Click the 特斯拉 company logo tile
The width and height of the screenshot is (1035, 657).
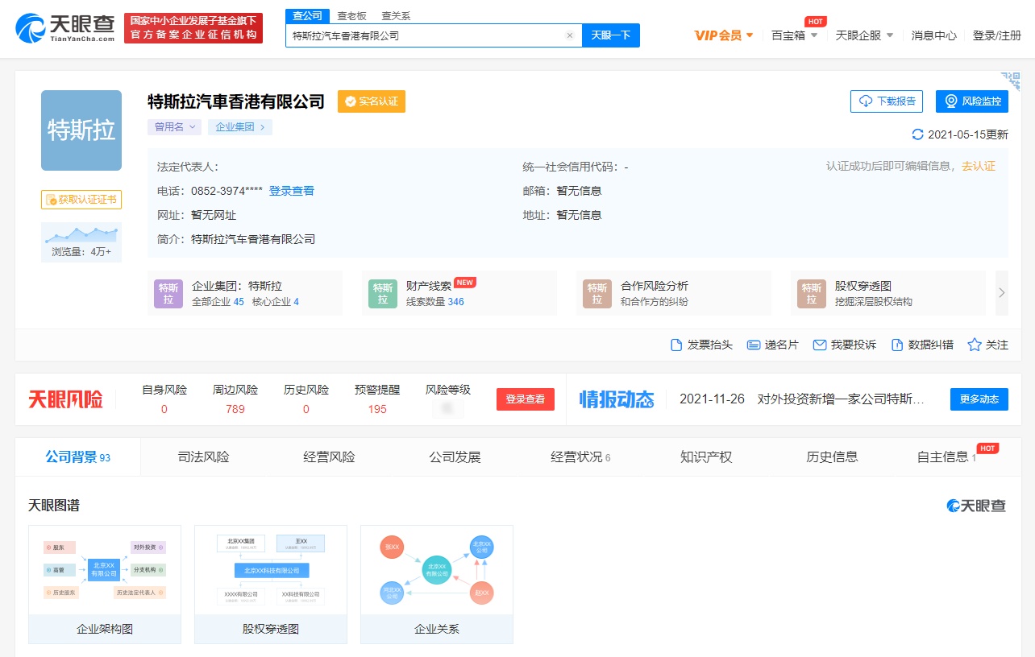[x=81, y=130]
